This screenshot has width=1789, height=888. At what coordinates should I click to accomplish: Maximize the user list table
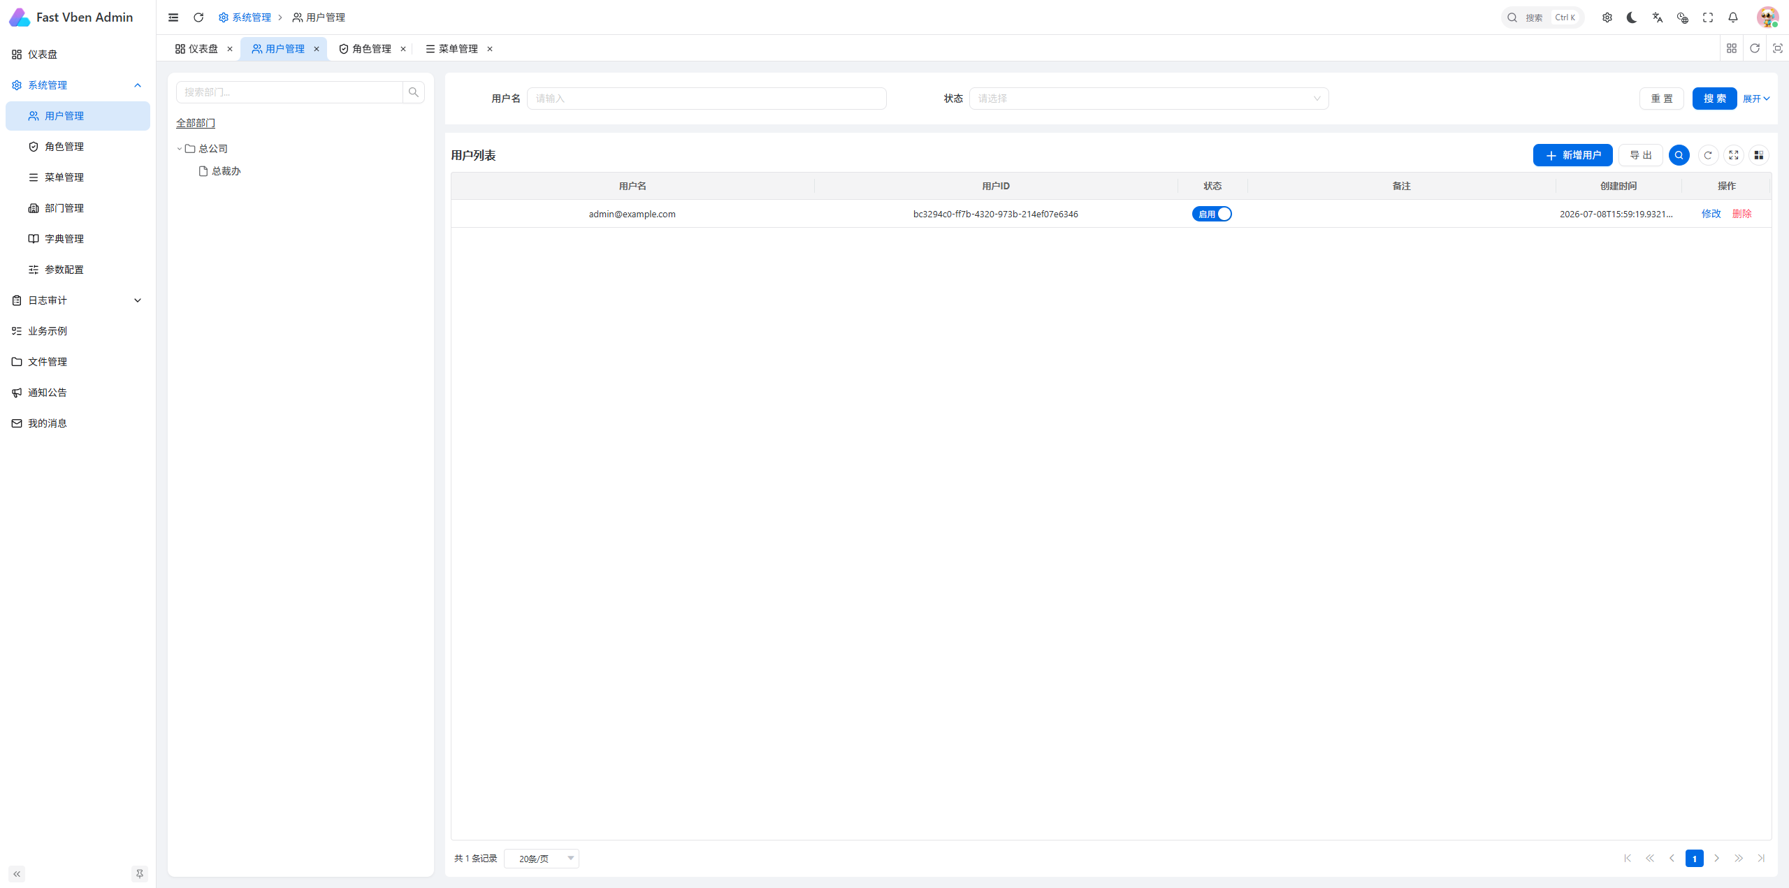click(x=1734, y=155)
